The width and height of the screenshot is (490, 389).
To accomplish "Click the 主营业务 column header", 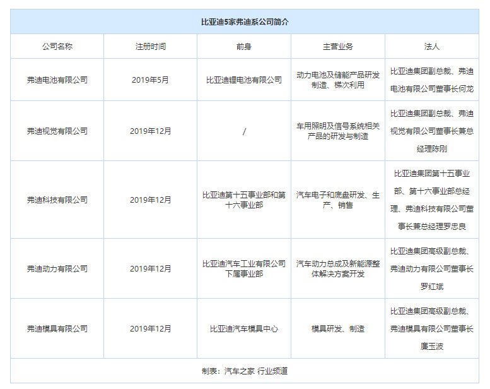I will (338, 47).
